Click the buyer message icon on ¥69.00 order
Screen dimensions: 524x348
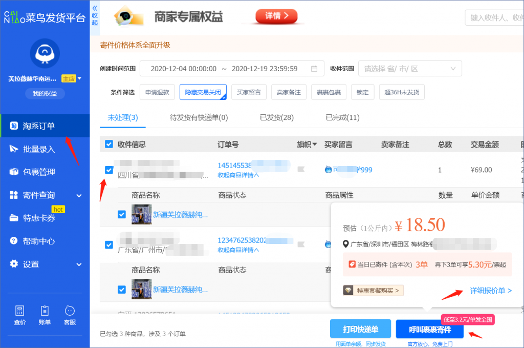329,170
